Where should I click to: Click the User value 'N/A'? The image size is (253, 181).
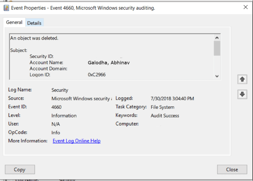(x=56, y=124)
